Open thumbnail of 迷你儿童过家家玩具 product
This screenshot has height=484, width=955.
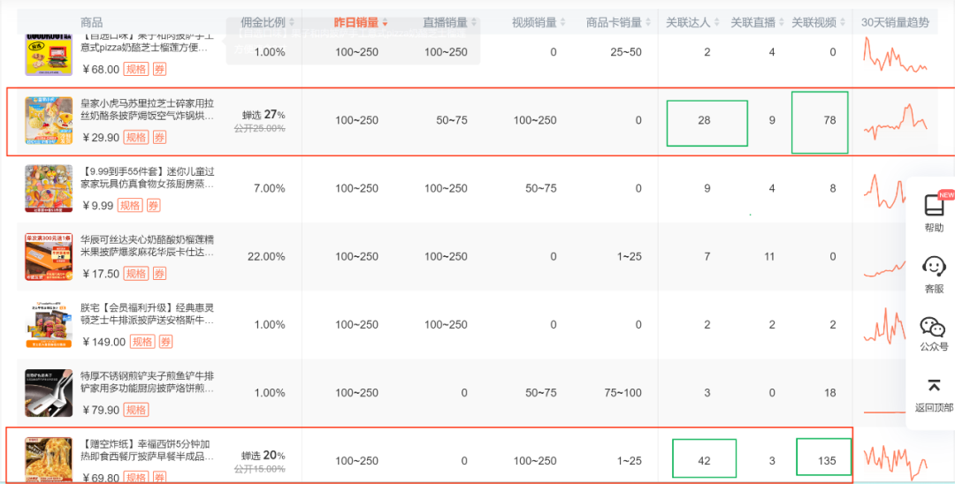pos(49,188)
